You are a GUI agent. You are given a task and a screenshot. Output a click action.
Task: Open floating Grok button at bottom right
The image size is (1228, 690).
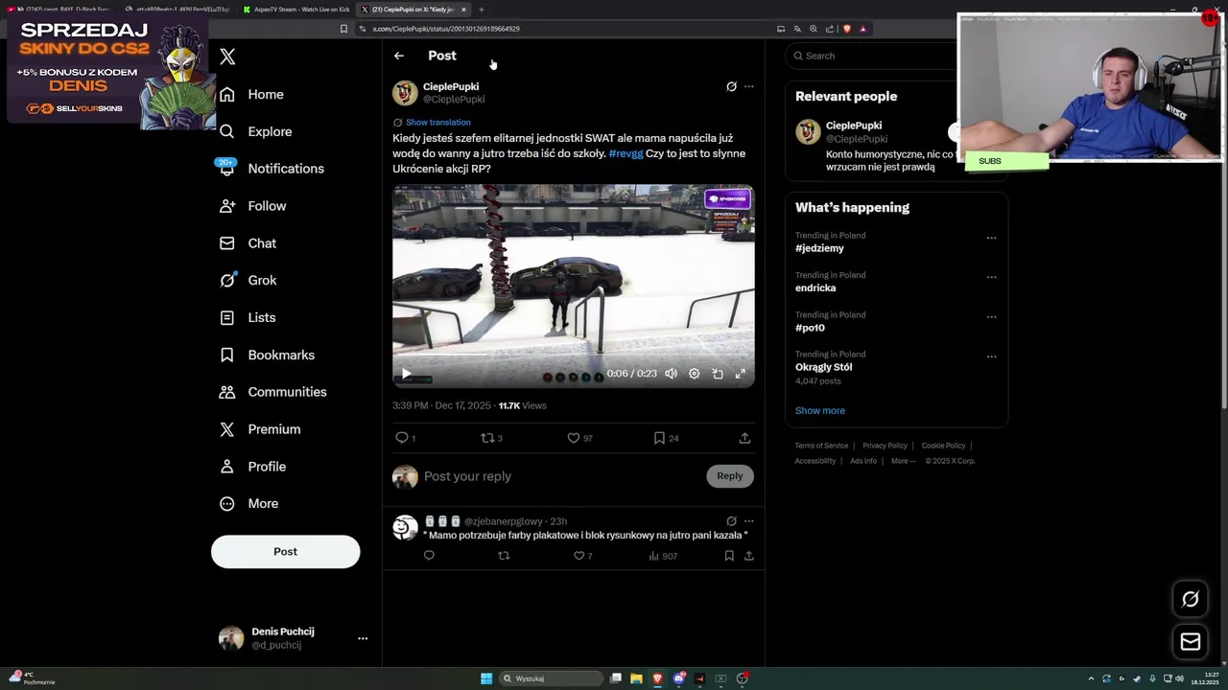[x=1191, y=599]
